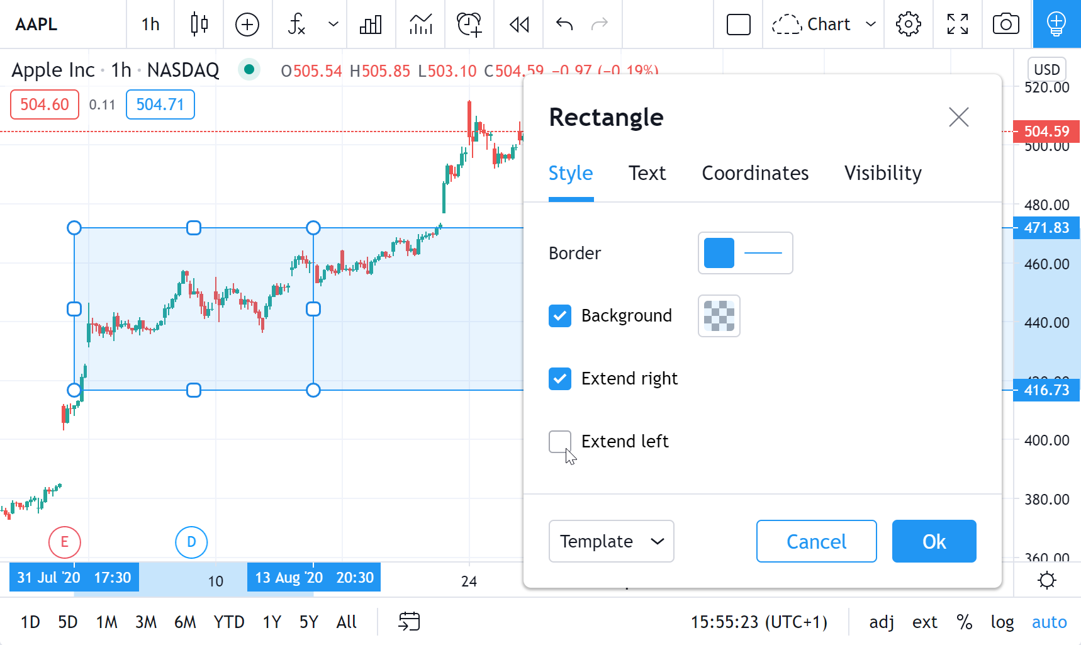Open the blue border color swatch
Viewport: 1081px width, 645px height.
(x=719, y=253)
